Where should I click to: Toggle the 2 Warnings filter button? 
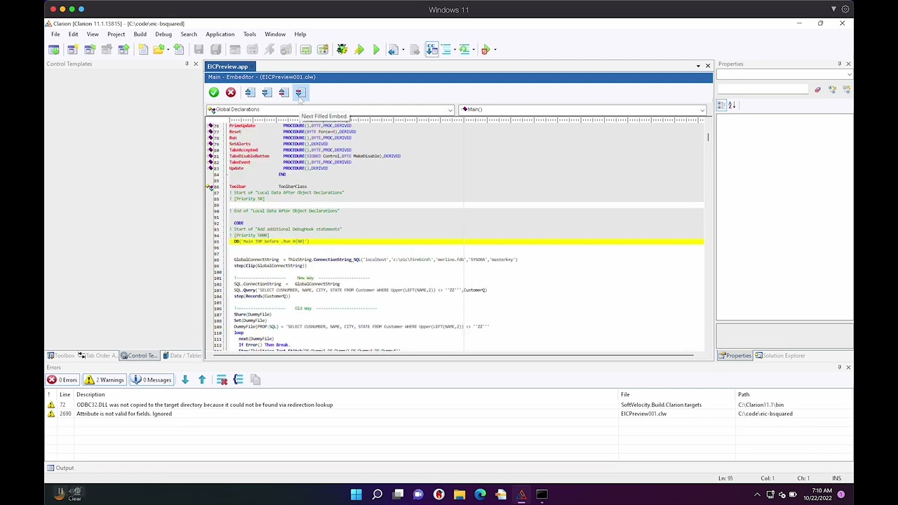click(105, 380)
